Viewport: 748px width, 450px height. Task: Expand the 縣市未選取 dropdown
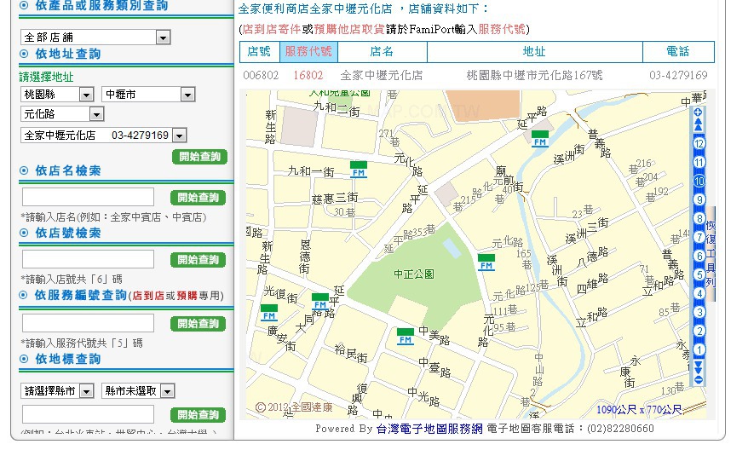138,391
